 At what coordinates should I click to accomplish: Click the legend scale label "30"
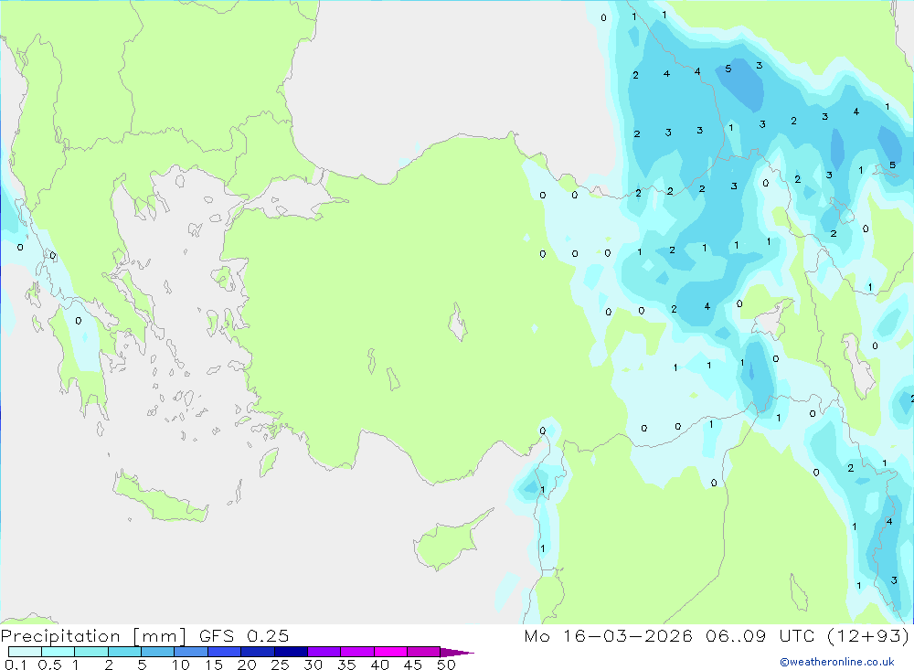[313, 665]
